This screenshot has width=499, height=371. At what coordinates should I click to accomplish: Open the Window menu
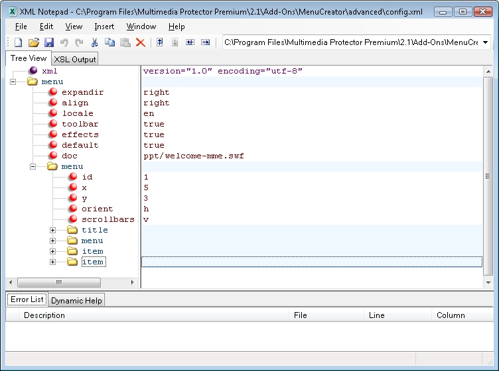coord(141,26)
